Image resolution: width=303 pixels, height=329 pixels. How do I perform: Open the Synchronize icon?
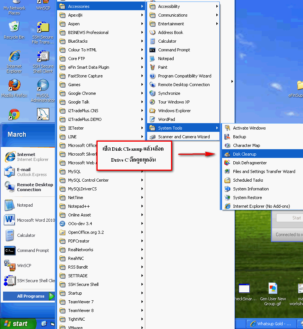[152, 93]
